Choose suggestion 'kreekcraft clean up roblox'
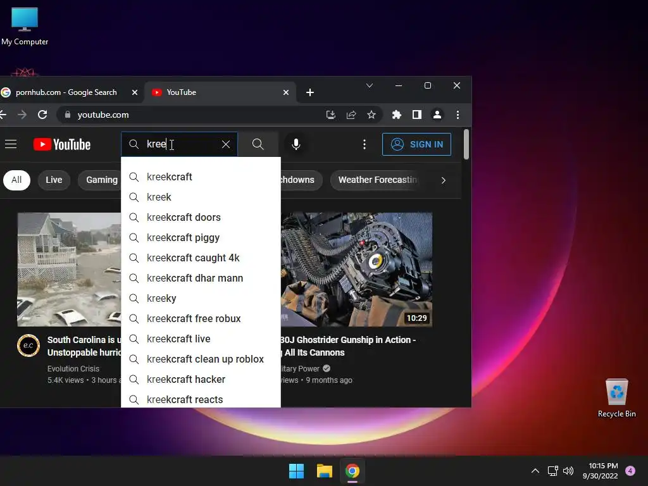This screenshot has height=486, width=648. 201,359
